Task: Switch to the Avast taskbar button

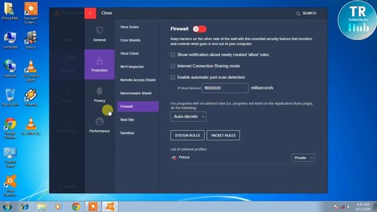Action: click(110, 207)
